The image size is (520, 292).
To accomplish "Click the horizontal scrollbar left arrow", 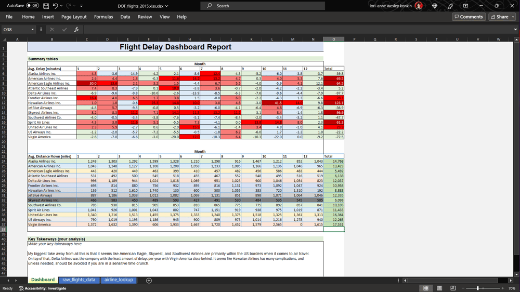I will click(x=405, y=281).
